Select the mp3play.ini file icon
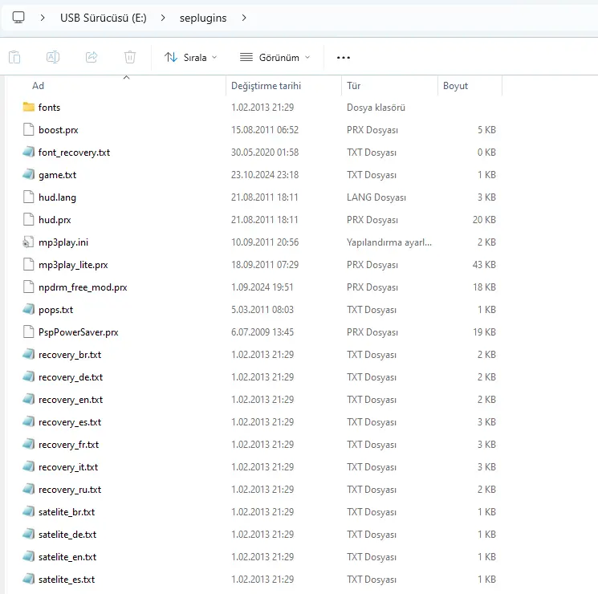The image size is (598, 594). 29,242
